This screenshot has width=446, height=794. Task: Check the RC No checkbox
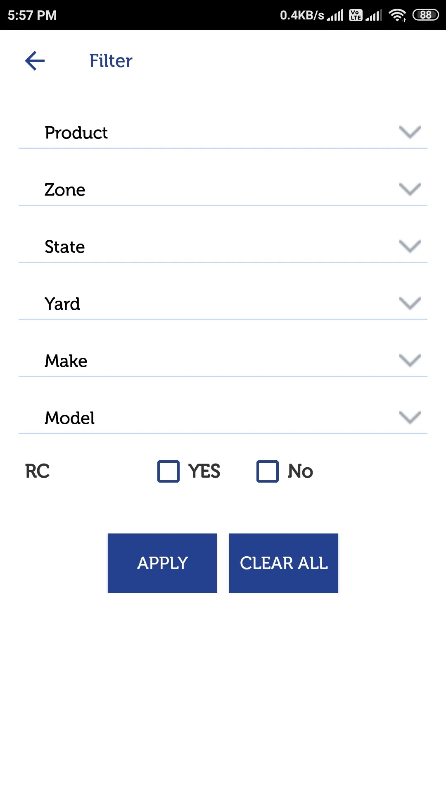268,471
